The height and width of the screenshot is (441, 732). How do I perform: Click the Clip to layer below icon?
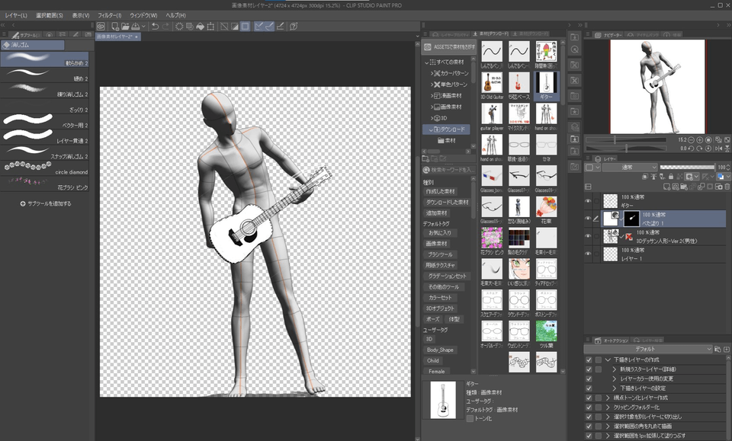[645, 177]
